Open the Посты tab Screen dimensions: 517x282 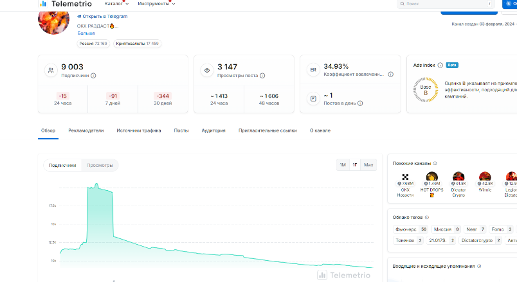[x=181, y=130]
